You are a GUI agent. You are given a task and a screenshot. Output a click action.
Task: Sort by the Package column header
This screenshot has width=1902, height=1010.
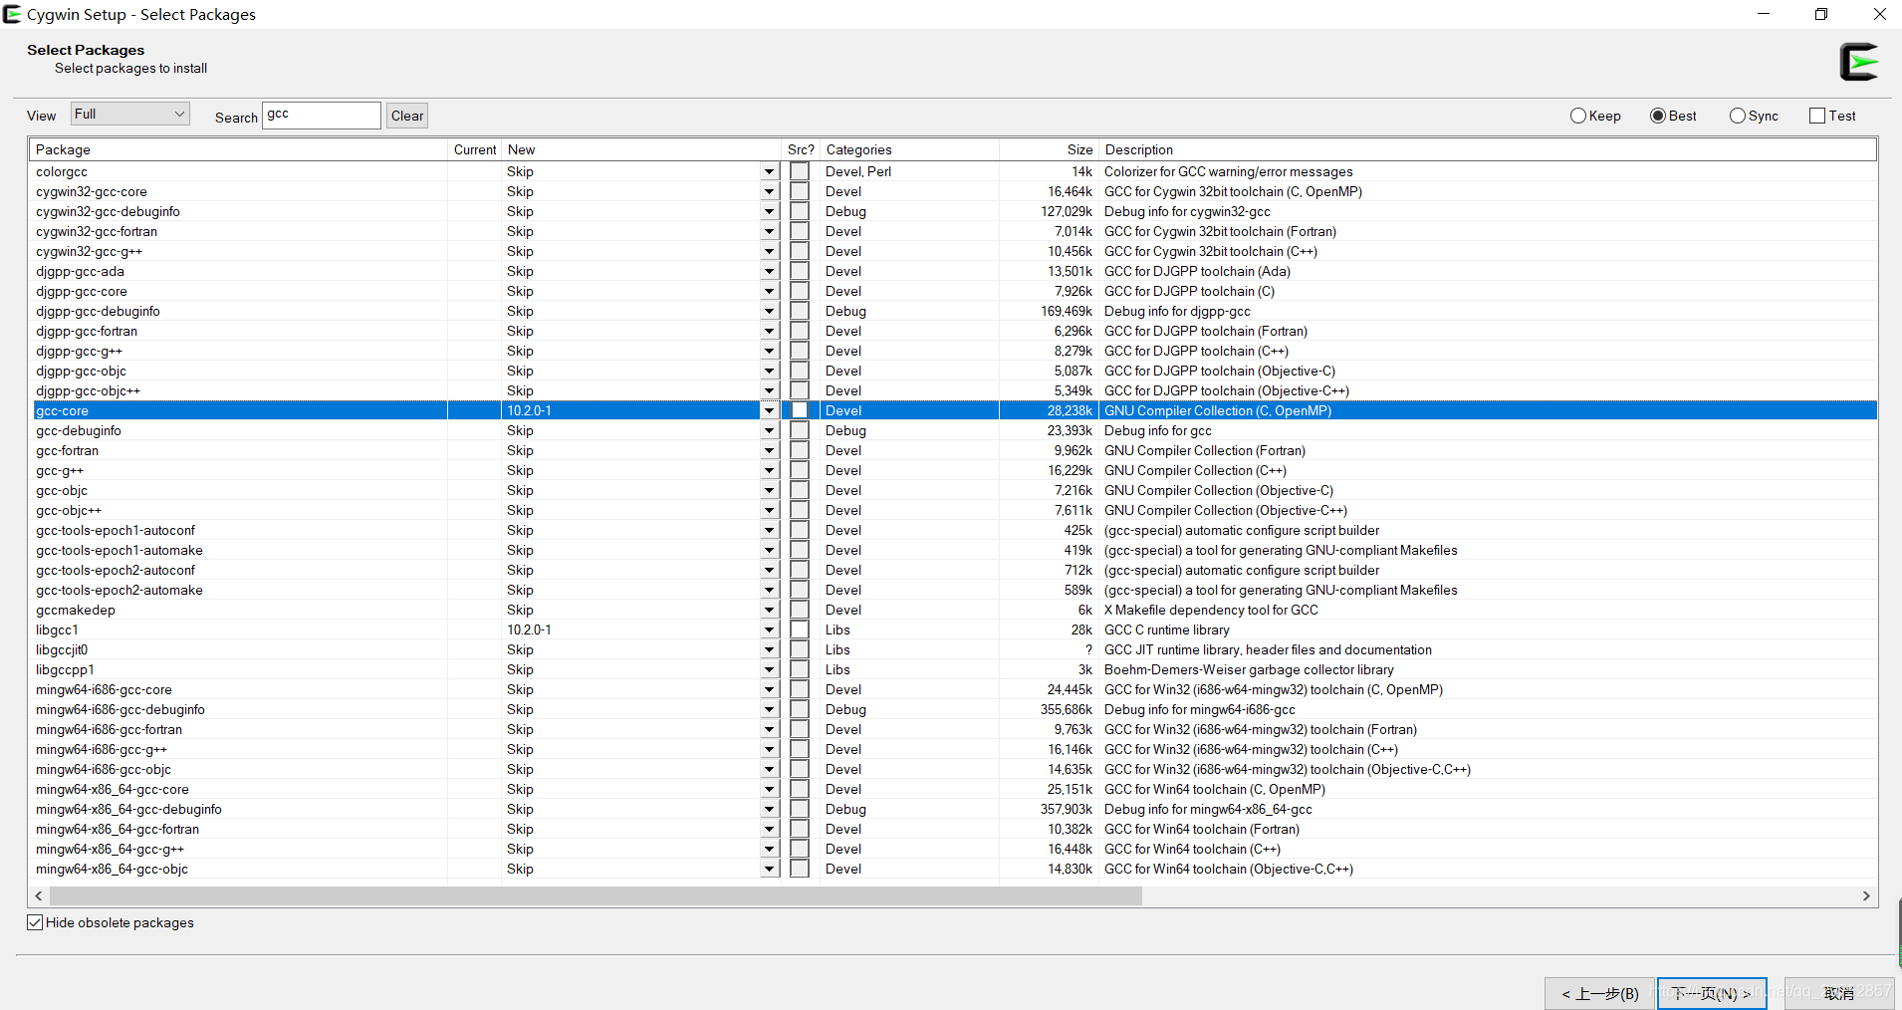238,149
